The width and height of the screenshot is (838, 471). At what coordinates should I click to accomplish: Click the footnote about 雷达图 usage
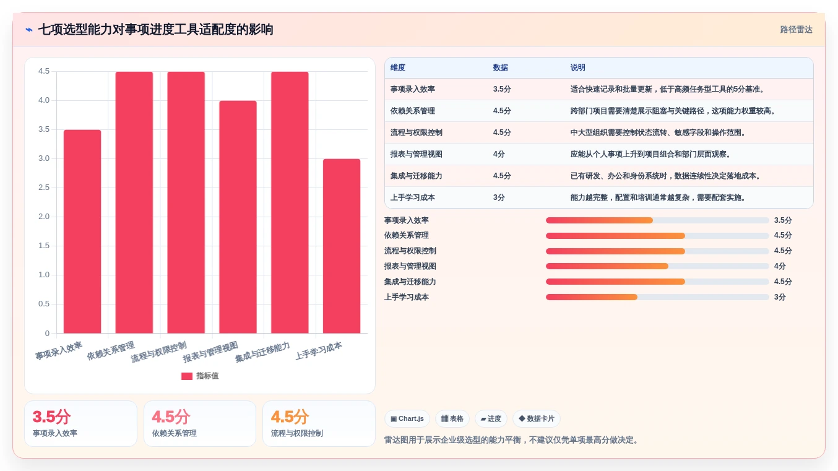[512, 440]
